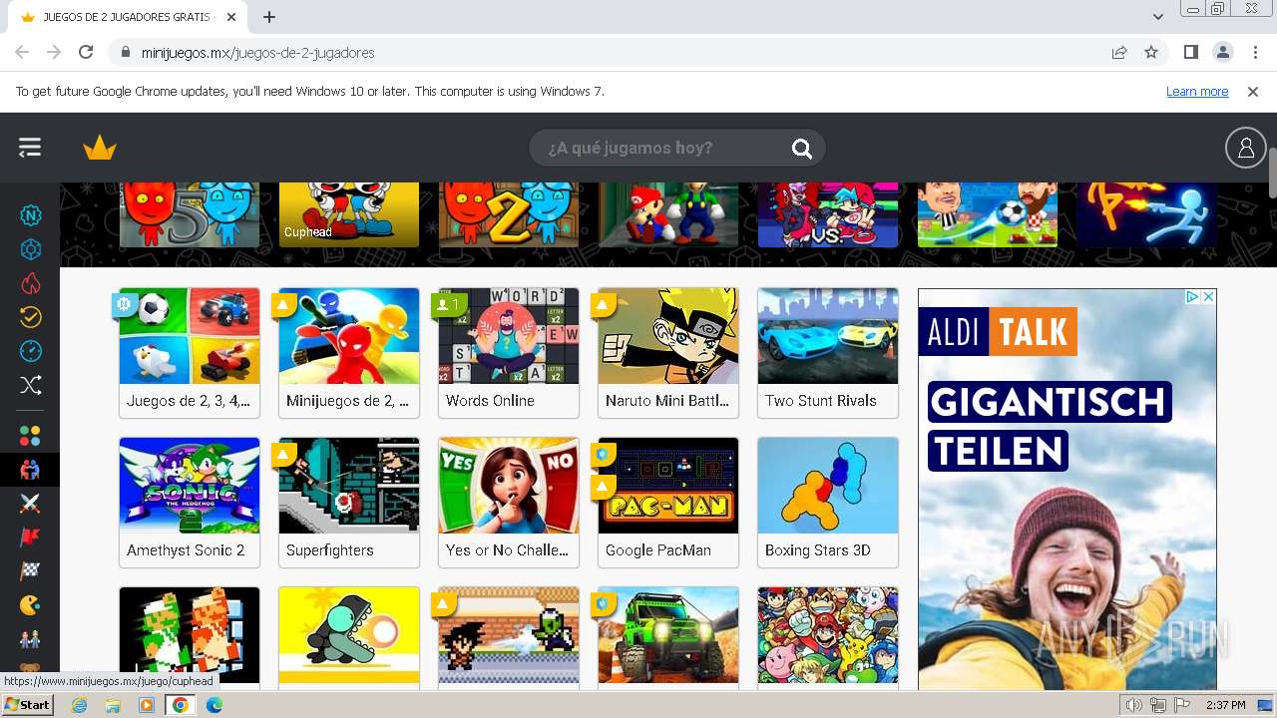The width and height of the screenshot is (1277, 718).
Task: Click the AdChoices triangle icon on ad
Action: (1192, 297)
